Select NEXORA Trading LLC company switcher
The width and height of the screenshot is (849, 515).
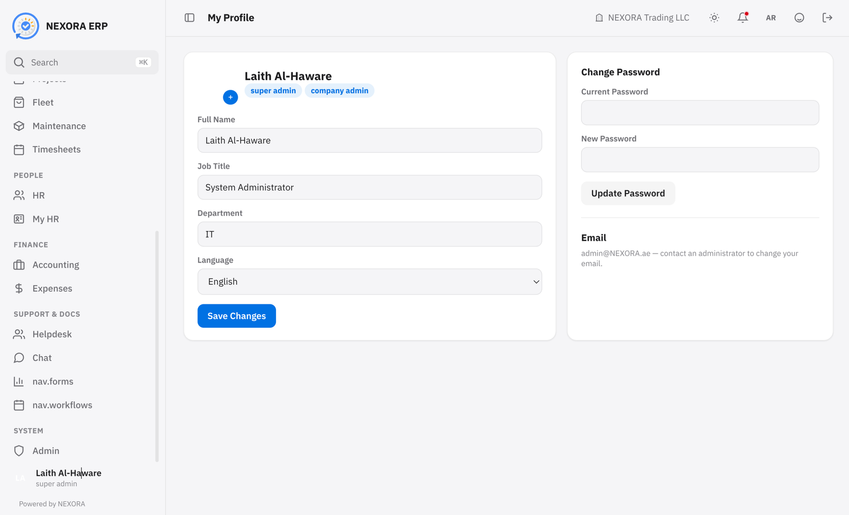[x=642, y=18]
